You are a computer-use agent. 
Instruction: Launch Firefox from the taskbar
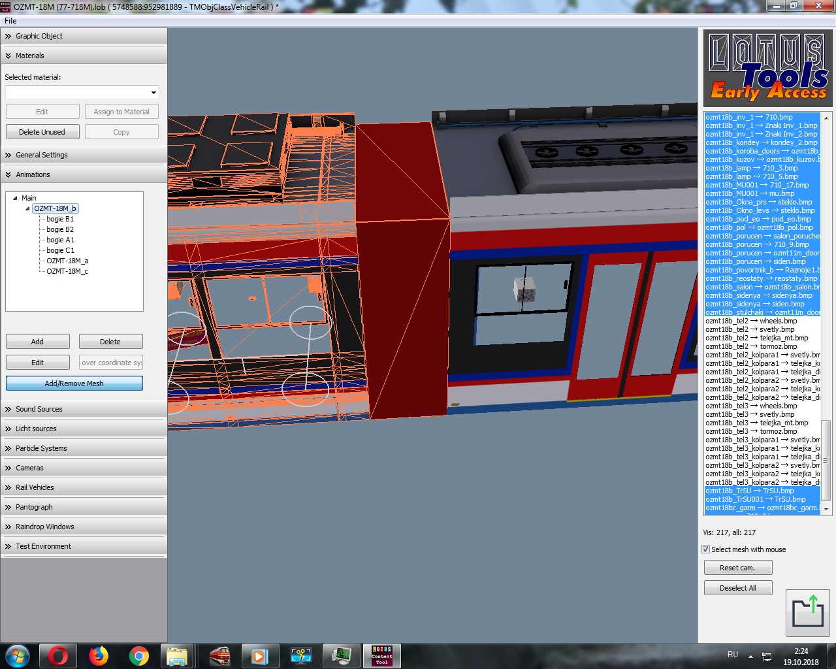coord(99,655)
